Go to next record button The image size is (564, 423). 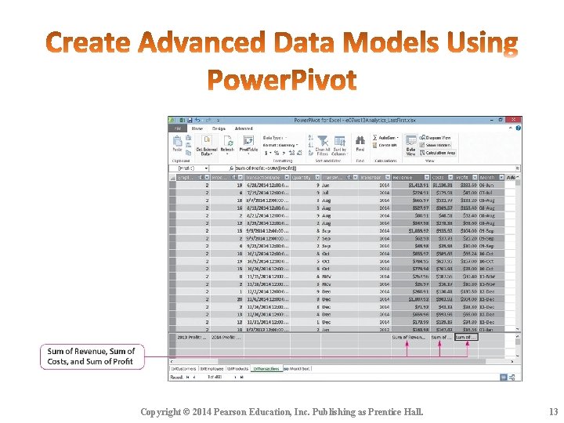(x=236, y=378)
